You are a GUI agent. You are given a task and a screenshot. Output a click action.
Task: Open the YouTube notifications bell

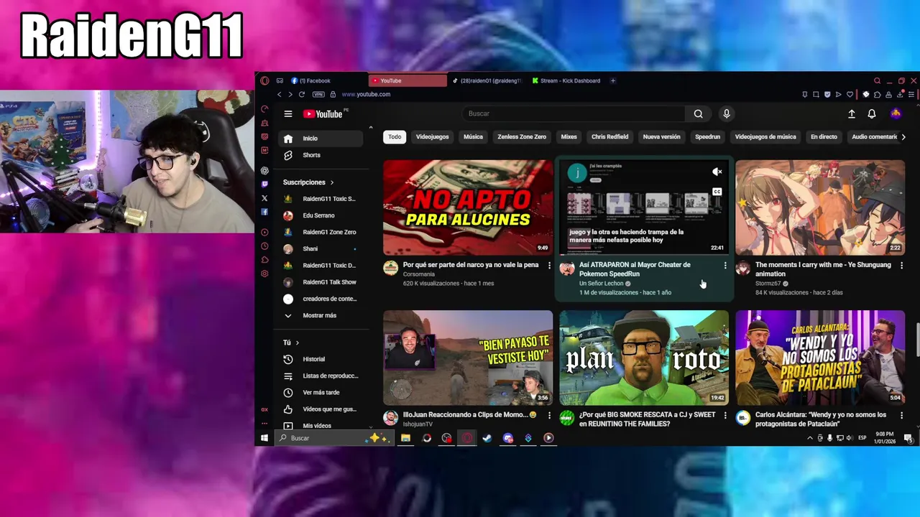coord(872,113)
